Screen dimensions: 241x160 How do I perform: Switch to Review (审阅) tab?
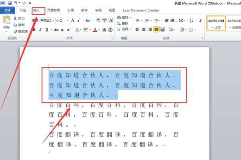(98, 10)
